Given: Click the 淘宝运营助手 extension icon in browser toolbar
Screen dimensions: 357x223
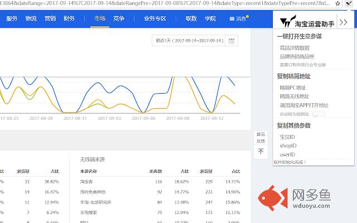Looking at the screenshot, I should point(349,3).
